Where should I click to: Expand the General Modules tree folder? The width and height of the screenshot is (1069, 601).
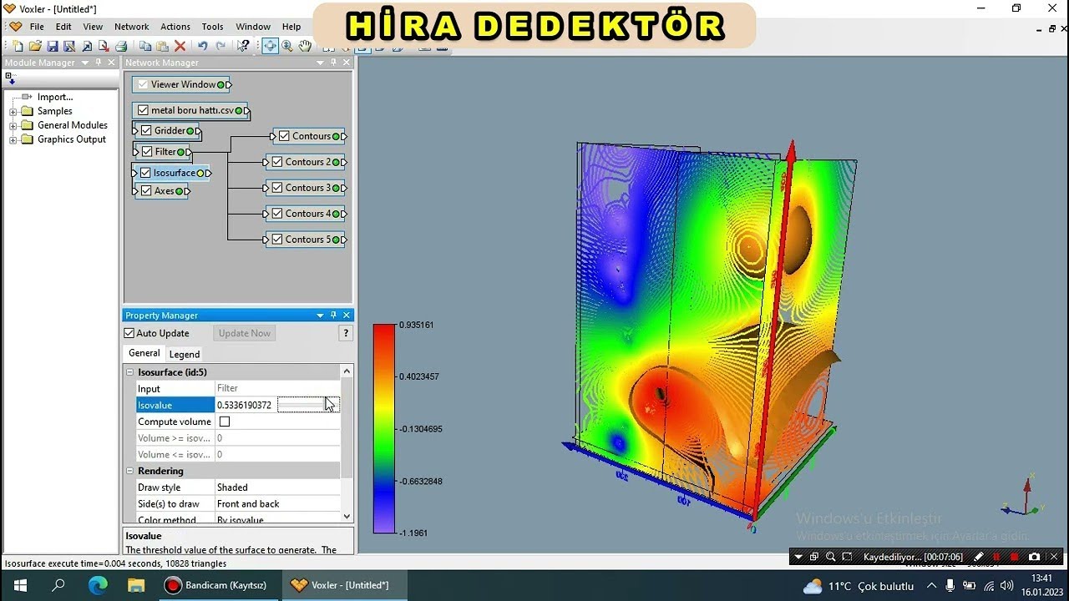coord(13,126)
